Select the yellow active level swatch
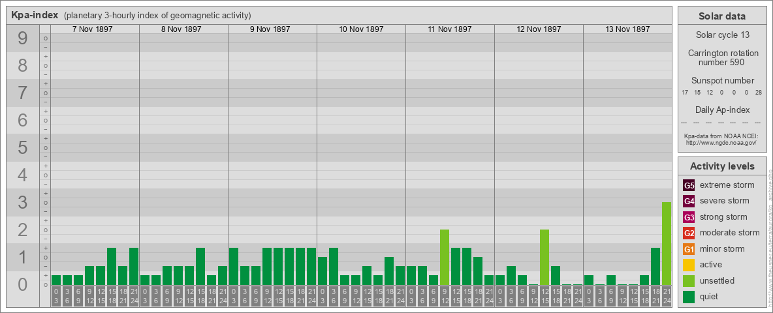 point(689,265)
